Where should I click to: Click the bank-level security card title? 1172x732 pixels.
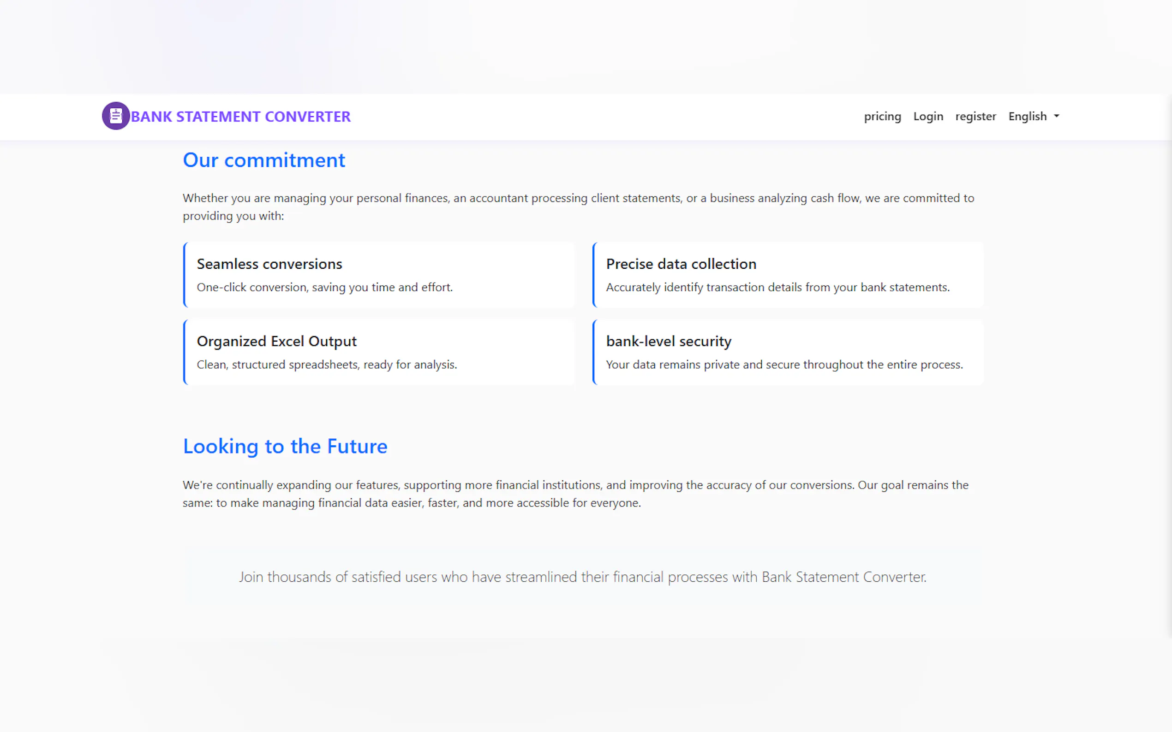(x=668, y=341)
